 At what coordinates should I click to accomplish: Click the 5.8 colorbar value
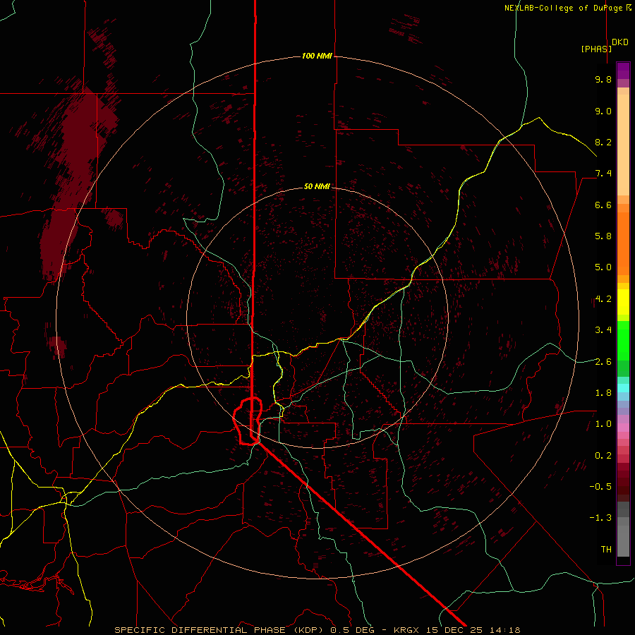click(603, 236)
